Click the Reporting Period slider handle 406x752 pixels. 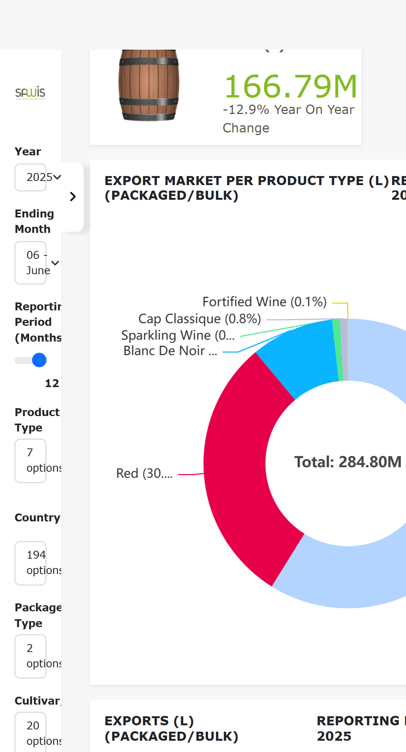(x=39, y=360)
